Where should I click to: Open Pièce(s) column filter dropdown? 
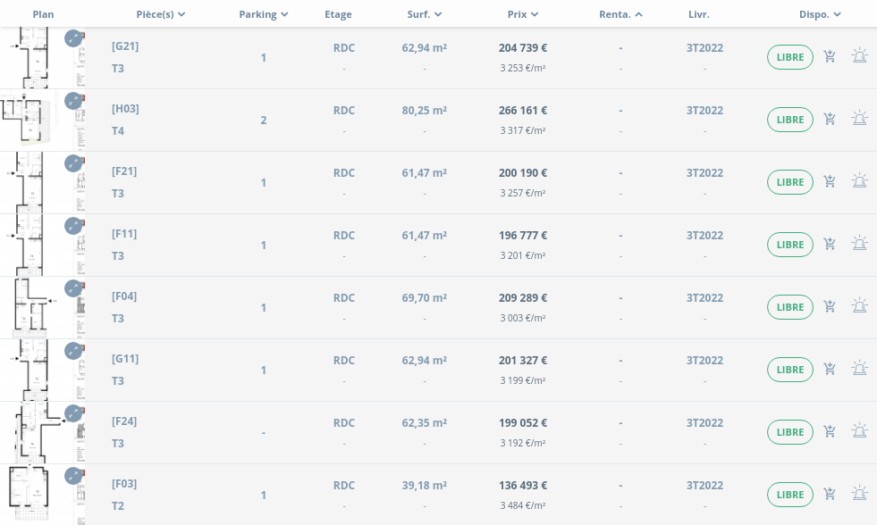coord(161,14)
